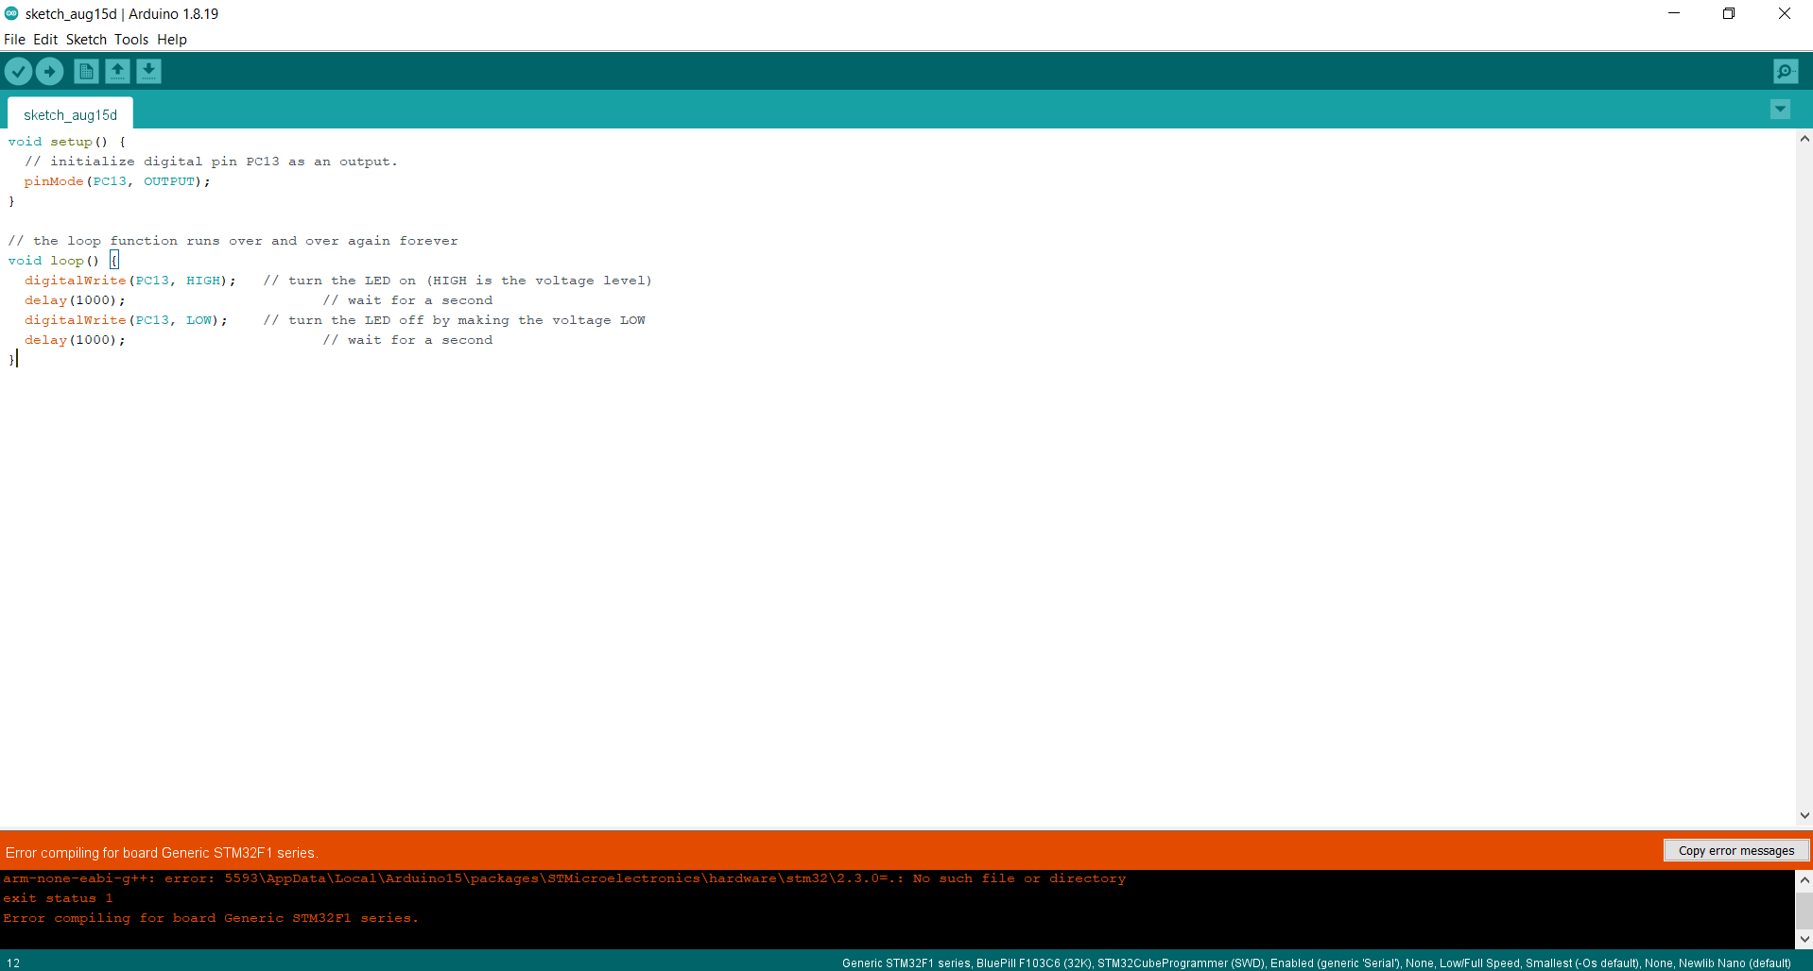Image resolution: width=1813 pixels, height=971 pixels.
Task: Click the first 'delay(1000);' line
Action: pyautogui.click(x=75, y=300)
